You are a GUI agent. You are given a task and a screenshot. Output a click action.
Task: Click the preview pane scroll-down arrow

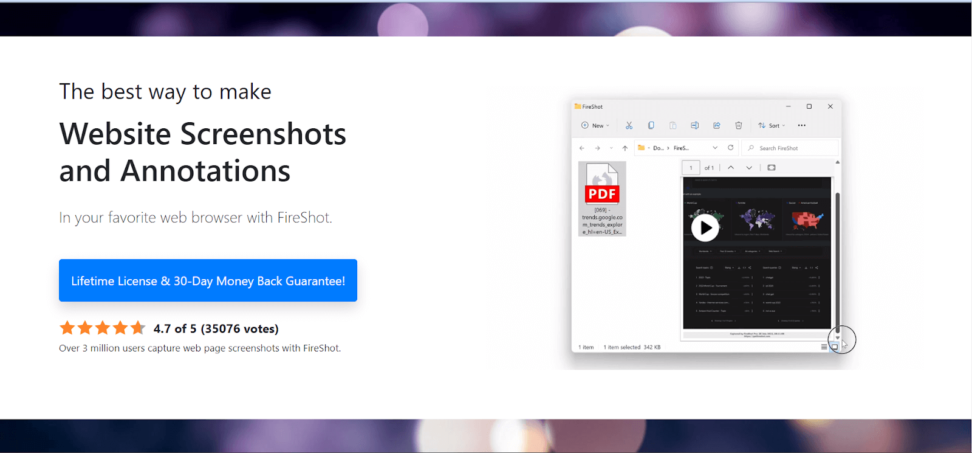(838, 337)
